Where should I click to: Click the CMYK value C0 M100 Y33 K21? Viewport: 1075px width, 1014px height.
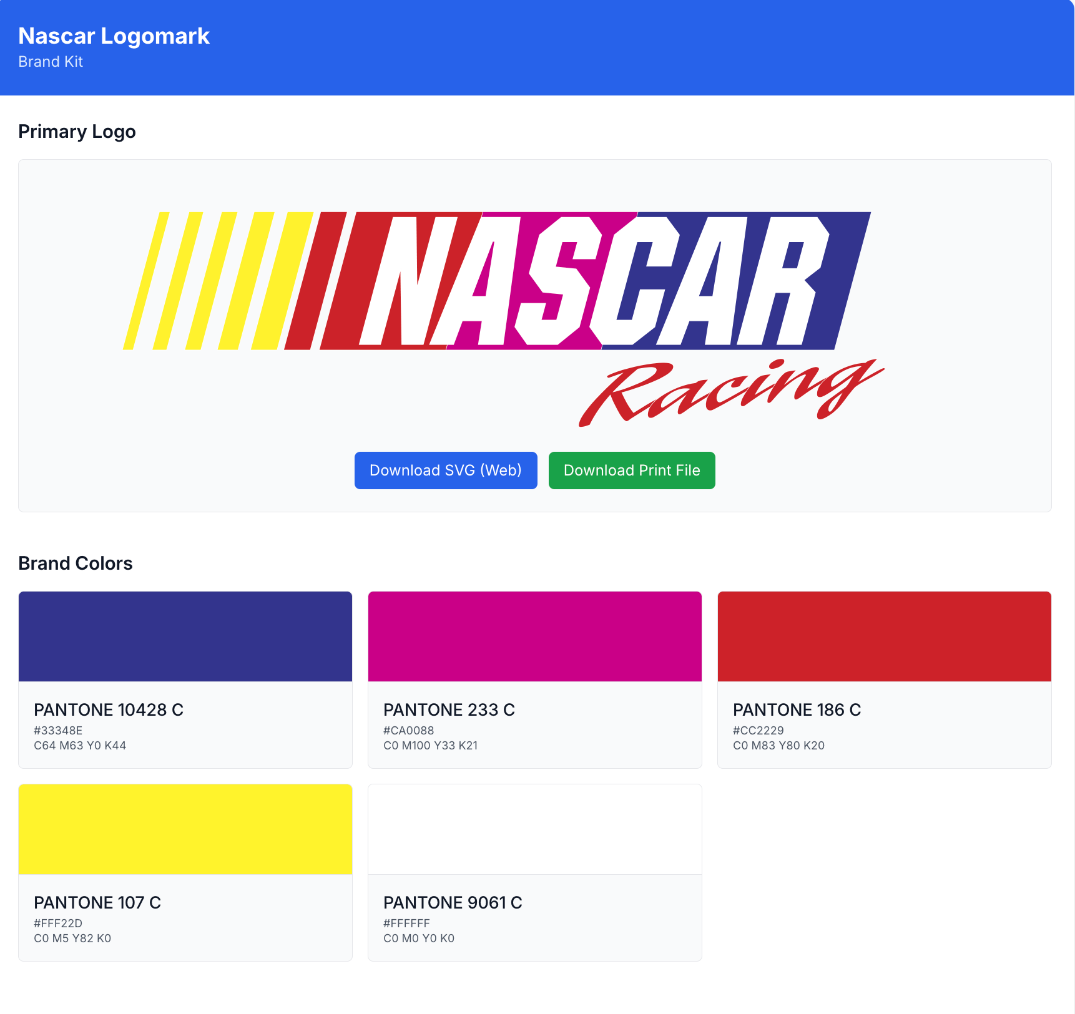point(431,746)
